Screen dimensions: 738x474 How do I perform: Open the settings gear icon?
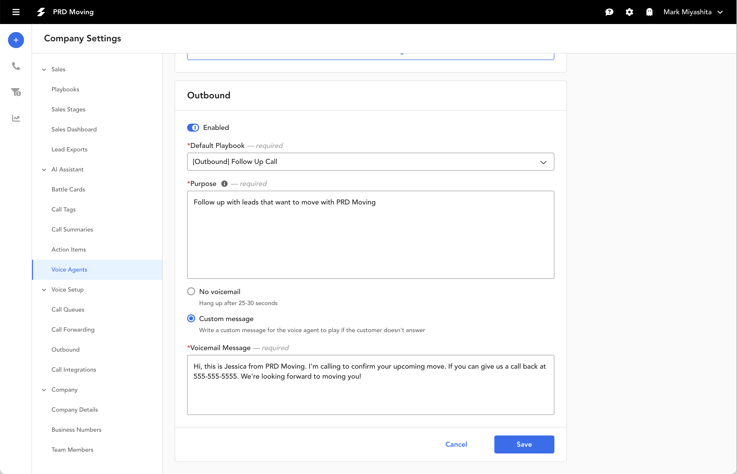coord(629,12)
